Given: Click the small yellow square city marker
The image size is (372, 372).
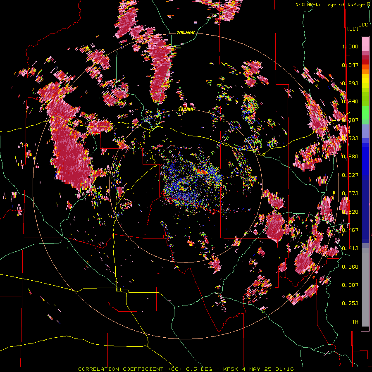Looking at the screenshot, I should coord(118,289).
